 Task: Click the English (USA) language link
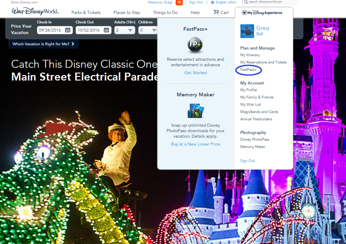pyautogui.click(x=226, y=2)
